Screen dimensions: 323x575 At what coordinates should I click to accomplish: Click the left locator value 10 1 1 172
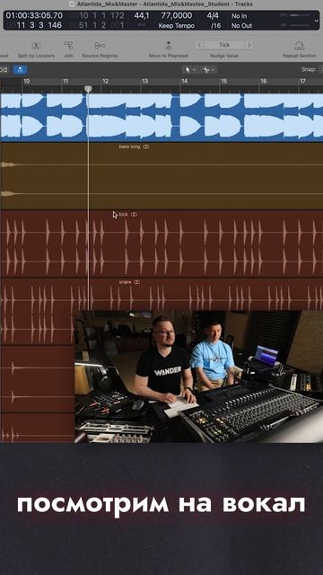pos(101,16)
